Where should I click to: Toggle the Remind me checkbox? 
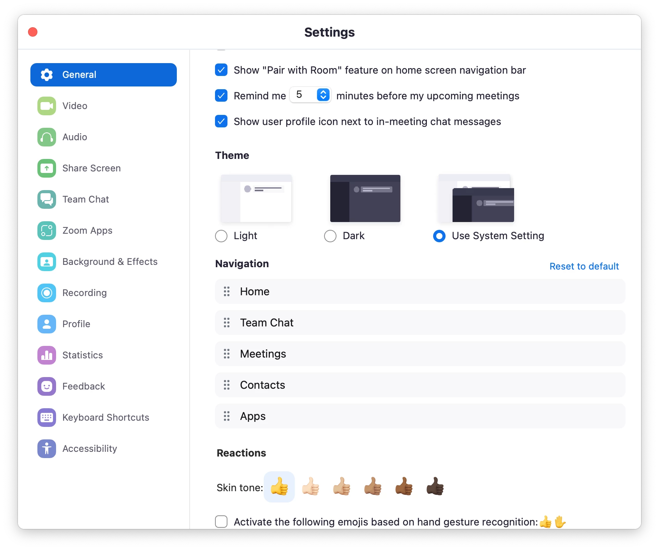click(x=221, y=96)
